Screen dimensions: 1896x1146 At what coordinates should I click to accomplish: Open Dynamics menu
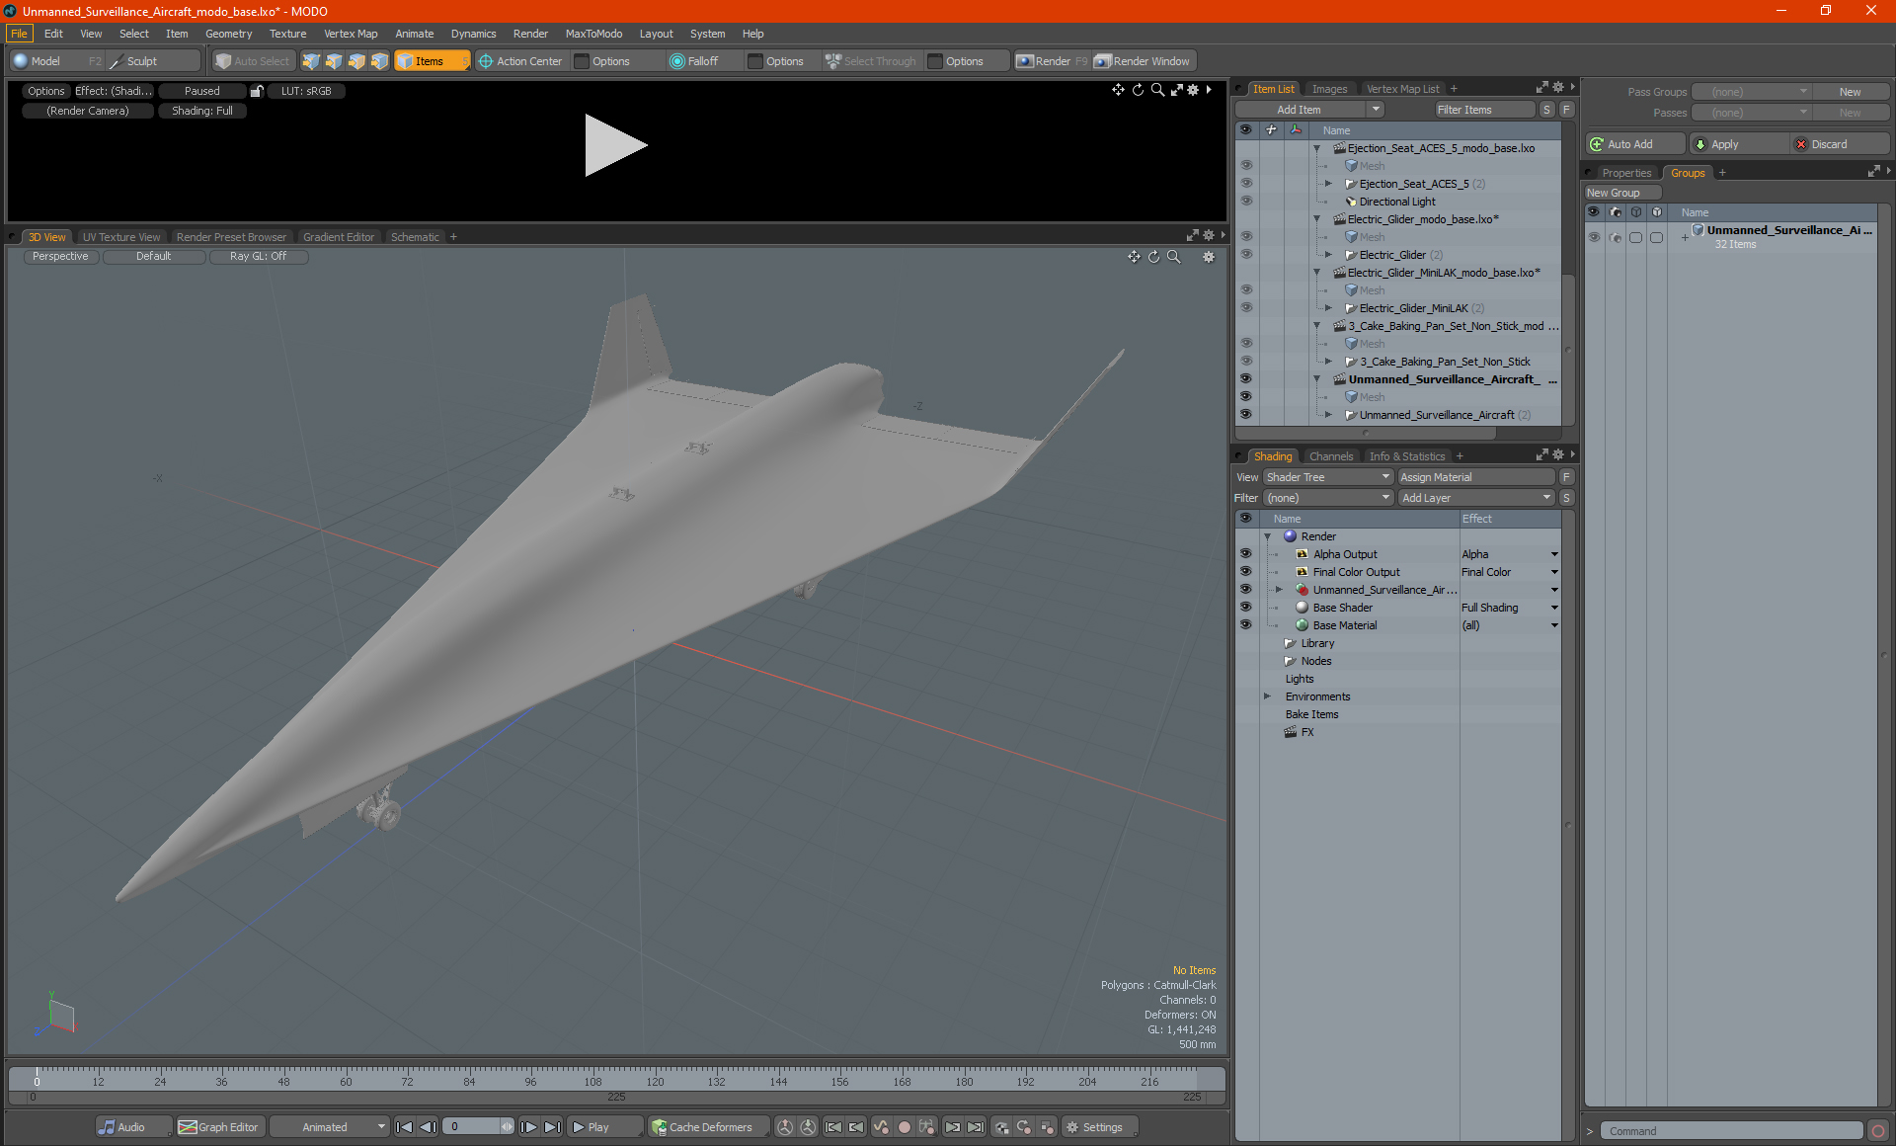point(473,34)
